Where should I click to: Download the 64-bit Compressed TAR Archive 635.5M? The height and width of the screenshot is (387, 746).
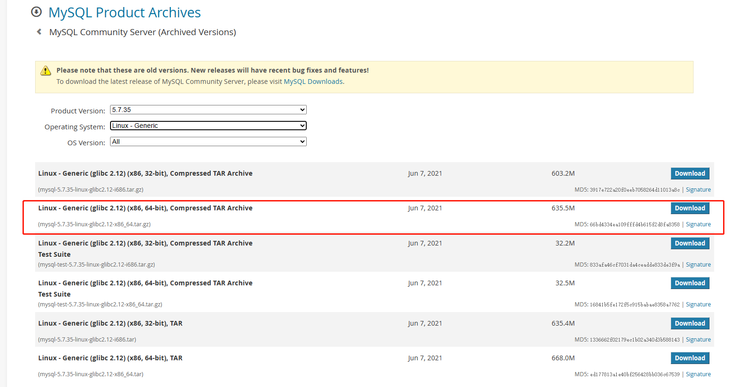point(690,208)
